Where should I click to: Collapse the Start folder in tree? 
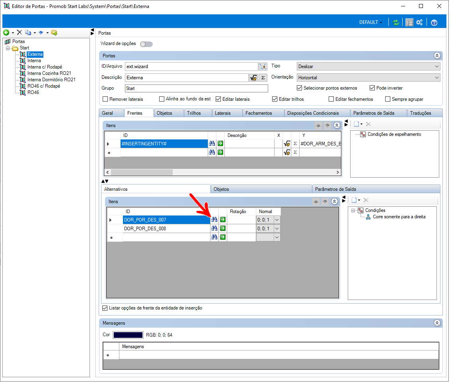[x=8, y=49]
